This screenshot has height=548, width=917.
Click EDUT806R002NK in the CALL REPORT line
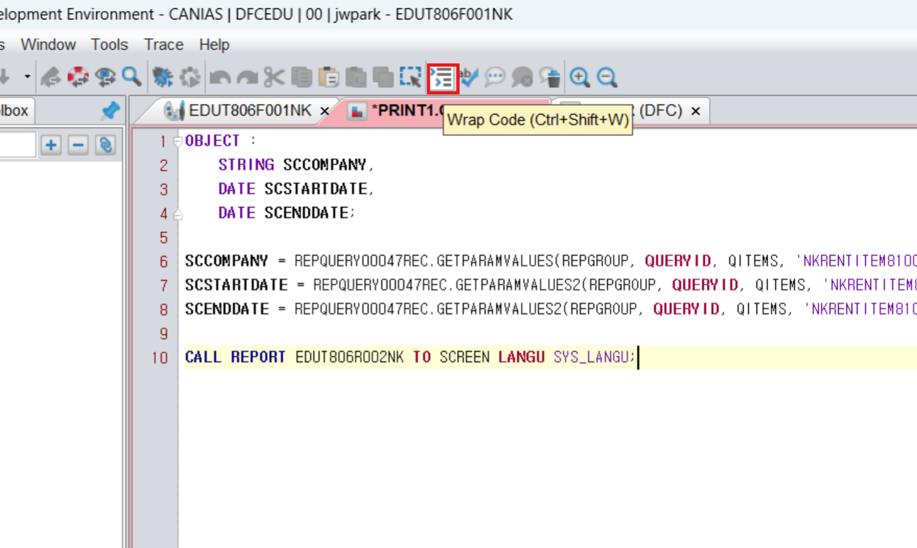[349, 357]
